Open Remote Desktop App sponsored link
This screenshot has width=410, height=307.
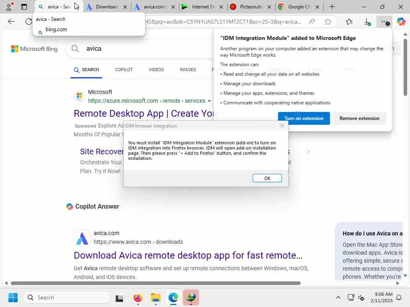144,114
